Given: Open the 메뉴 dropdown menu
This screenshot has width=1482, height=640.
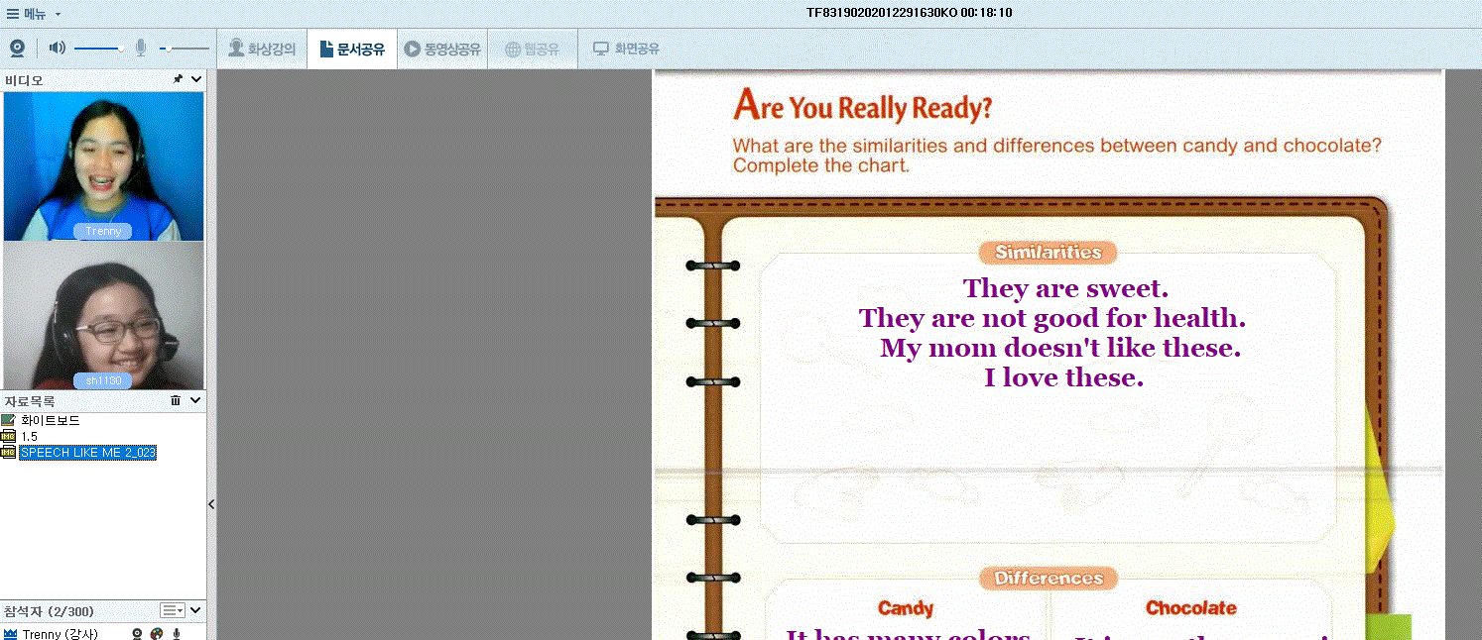Looking at the screenshot, I should coord(34,13).
